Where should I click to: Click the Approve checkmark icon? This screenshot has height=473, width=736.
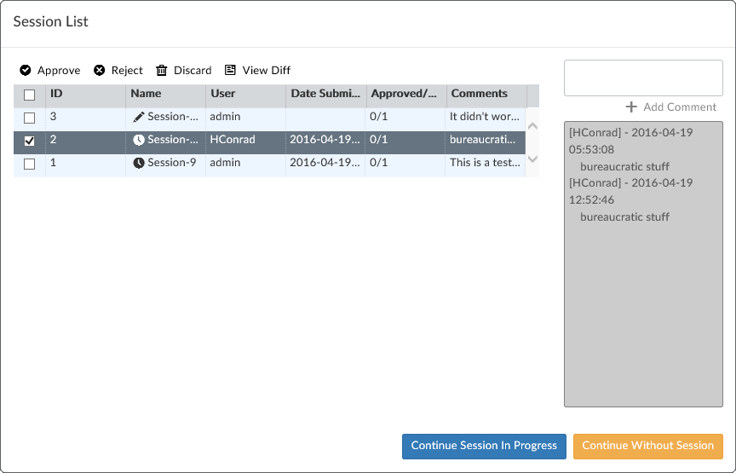26,71
